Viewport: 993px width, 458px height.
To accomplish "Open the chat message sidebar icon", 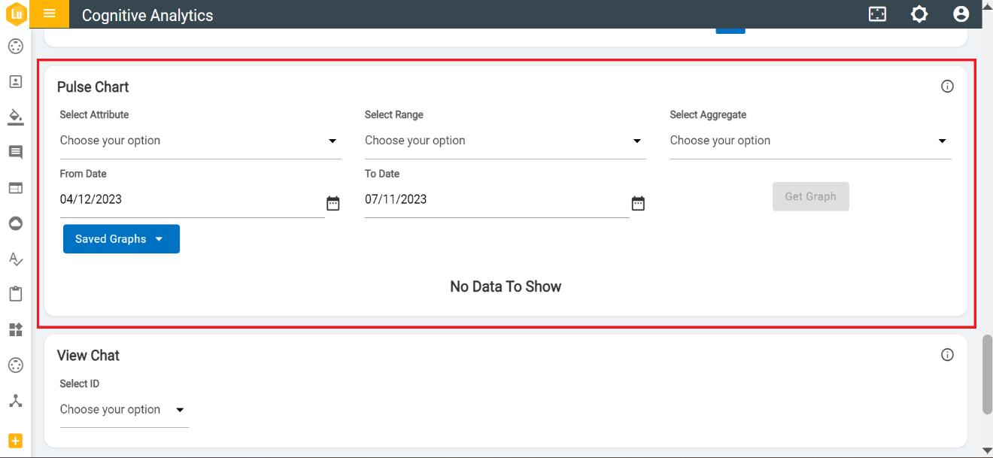I will click(15, 153).
